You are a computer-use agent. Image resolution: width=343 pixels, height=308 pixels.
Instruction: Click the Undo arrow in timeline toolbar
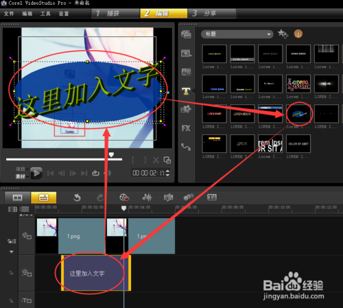coord(78,198)
